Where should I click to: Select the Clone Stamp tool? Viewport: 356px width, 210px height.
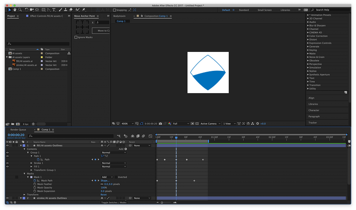coord(65,10)
